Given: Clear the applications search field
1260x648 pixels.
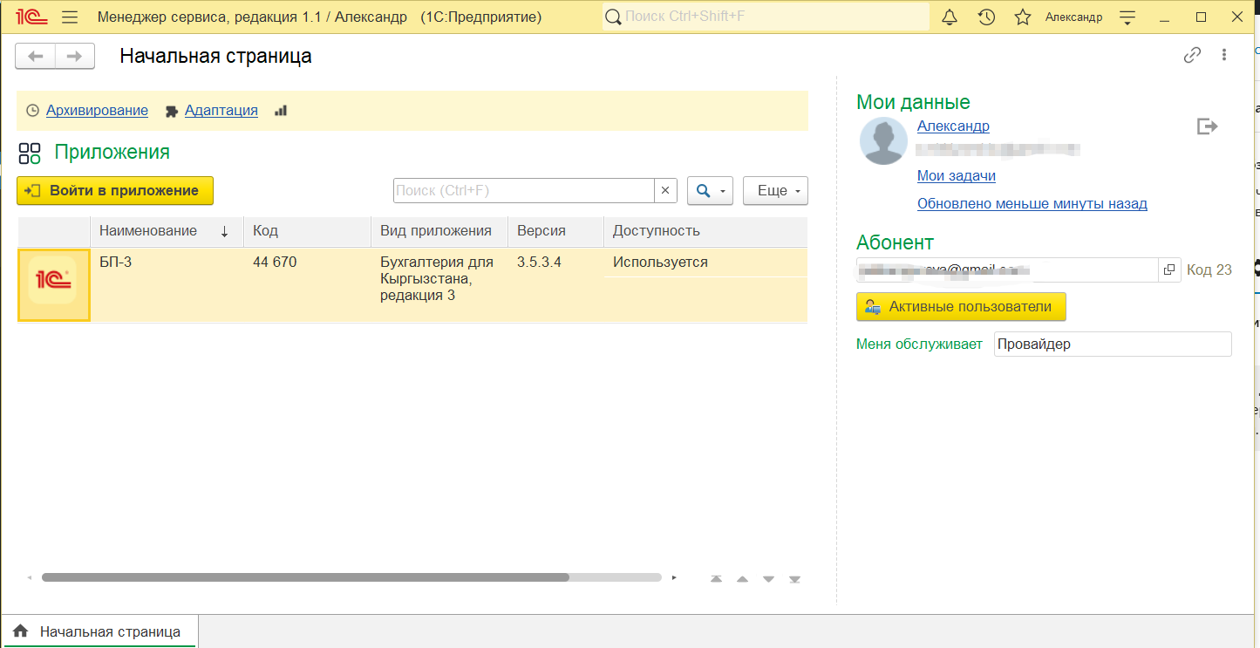Looking at the screenshot, I should [x=665, y=191].
